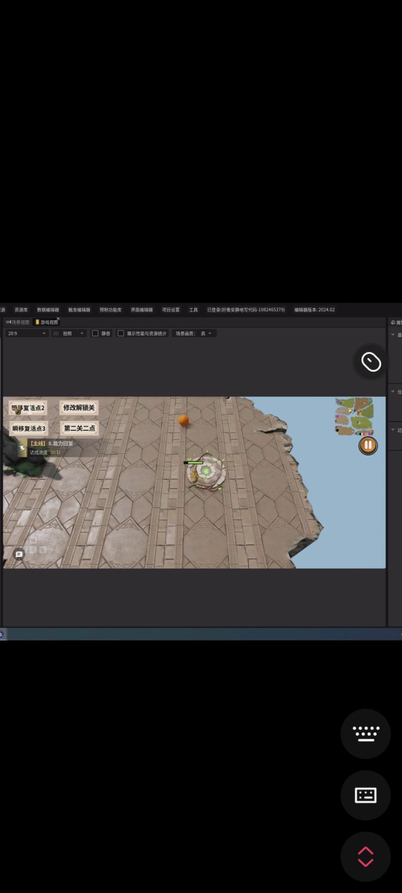Switch to the 场景视图 tab

coord(18,322)
